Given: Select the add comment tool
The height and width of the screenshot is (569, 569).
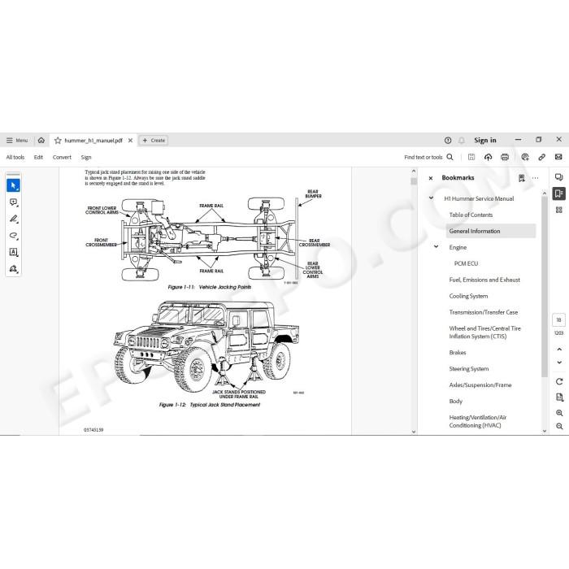Looking at the screenshot, I should coord(14,202).
